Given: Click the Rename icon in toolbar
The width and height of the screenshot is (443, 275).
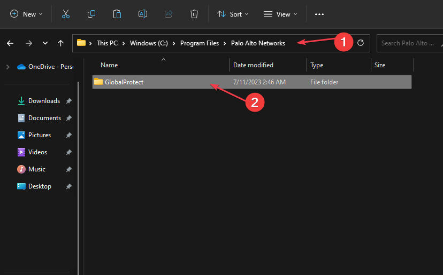Looking at the screenshot, I should pos(143,14).
